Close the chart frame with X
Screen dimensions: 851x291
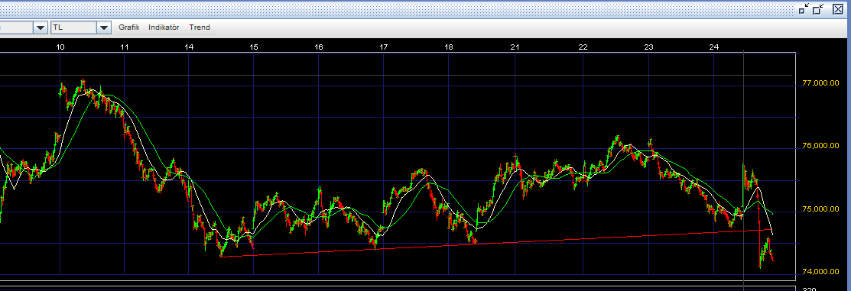tap(838, 8)
